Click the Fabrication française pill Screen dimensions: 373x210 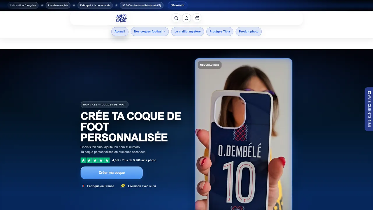[23, 5]
